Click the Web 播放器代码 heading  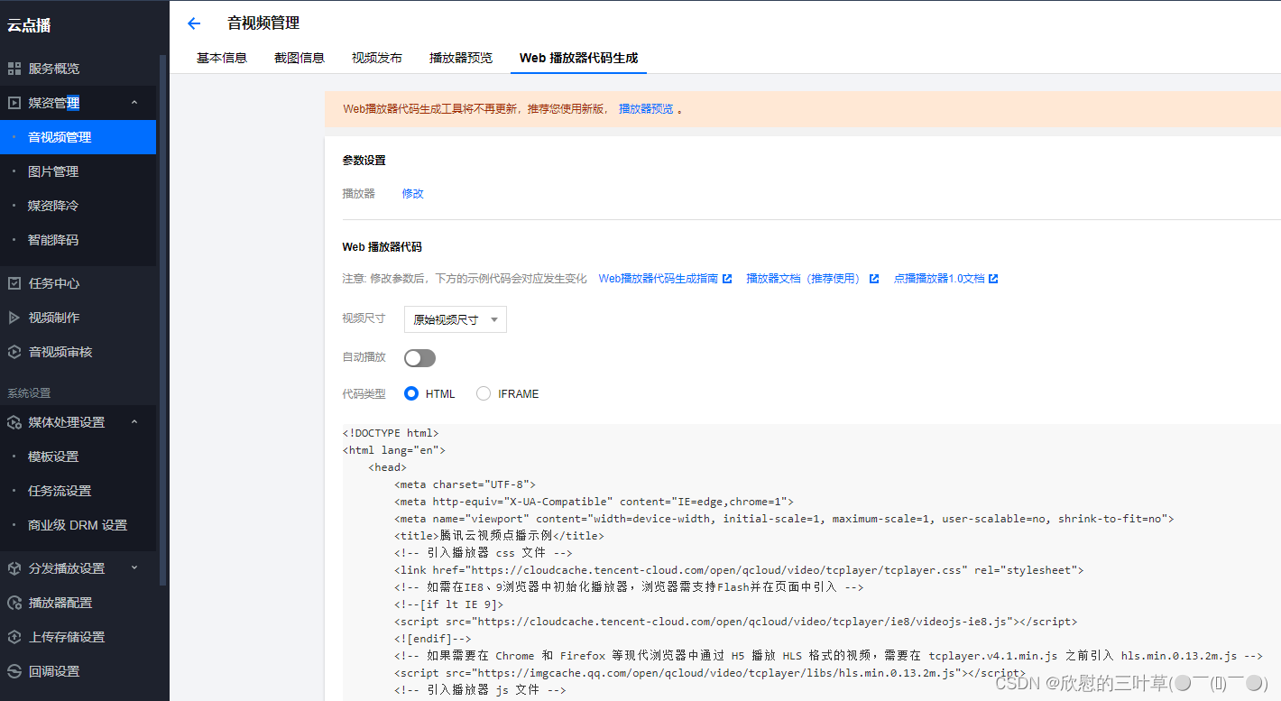(x=382, y=247)
